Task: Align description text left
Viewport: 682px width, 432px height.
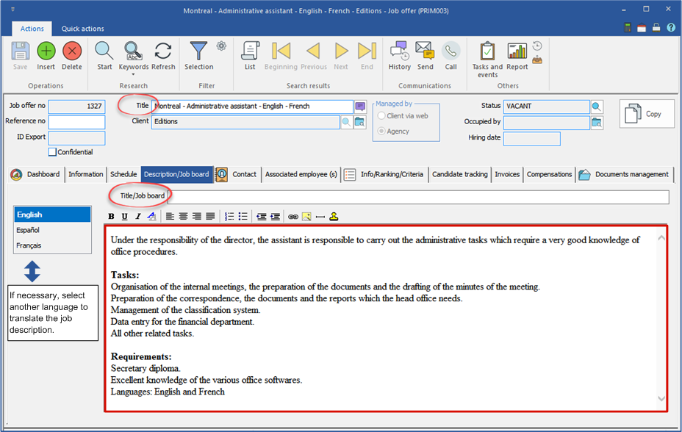Action: pos(170,217)
